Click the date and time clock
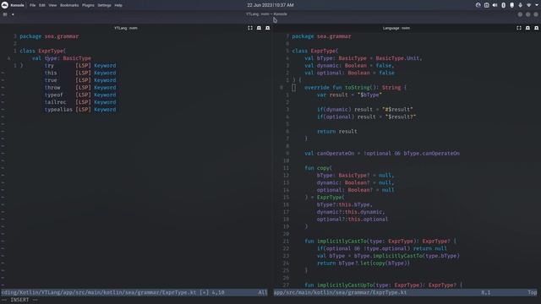 [270, 5]
